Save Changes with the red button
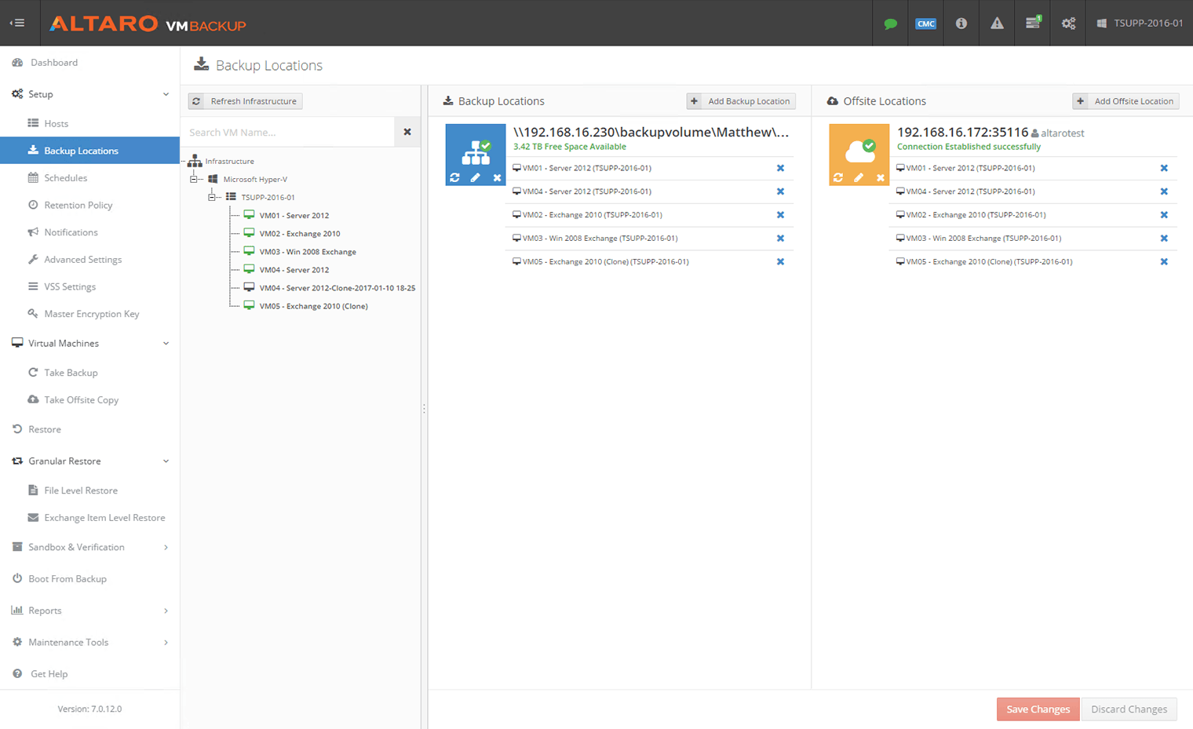 (x=1038, y=709)
